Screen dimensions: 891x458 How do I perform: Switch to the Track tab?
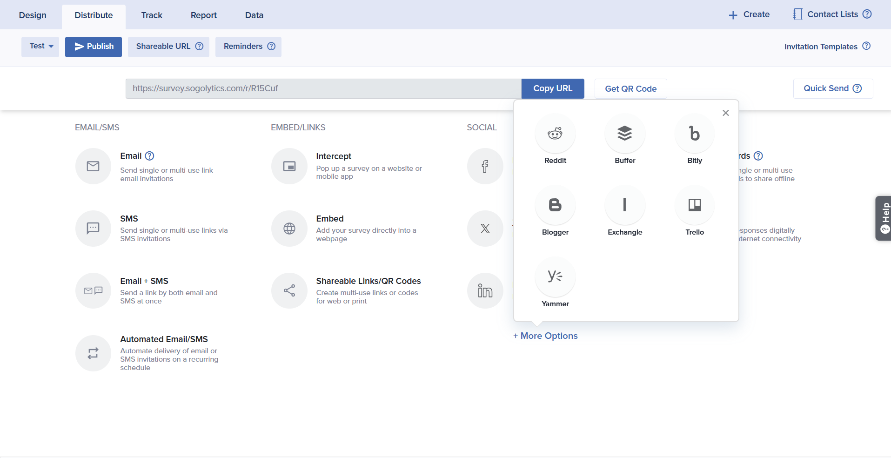(x=152, y=15)
